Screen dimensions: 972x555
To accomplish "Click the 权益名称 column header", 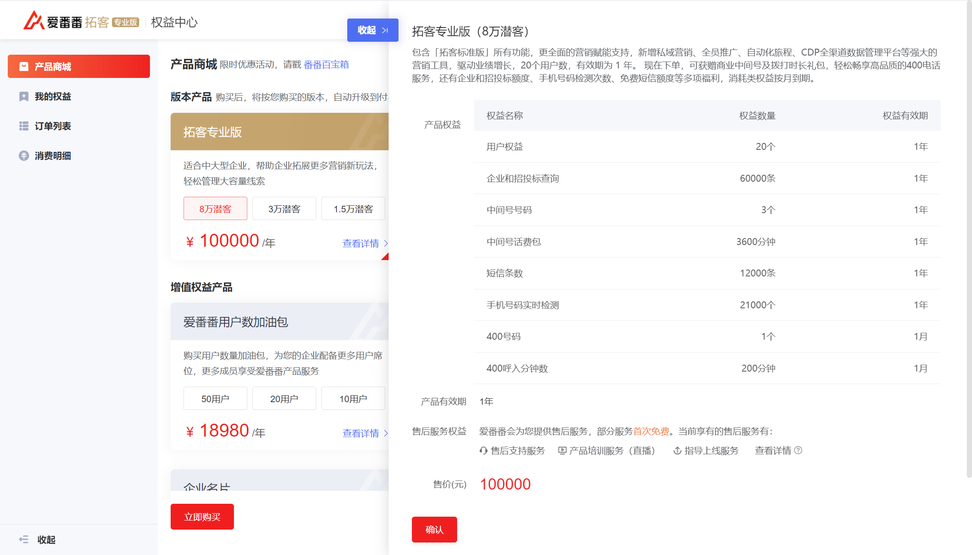I will coord(505,115).
